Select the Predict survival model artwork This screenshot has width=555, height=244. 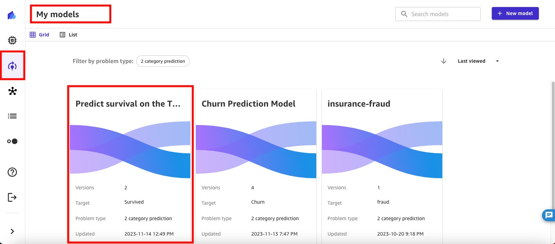[130, 149]
